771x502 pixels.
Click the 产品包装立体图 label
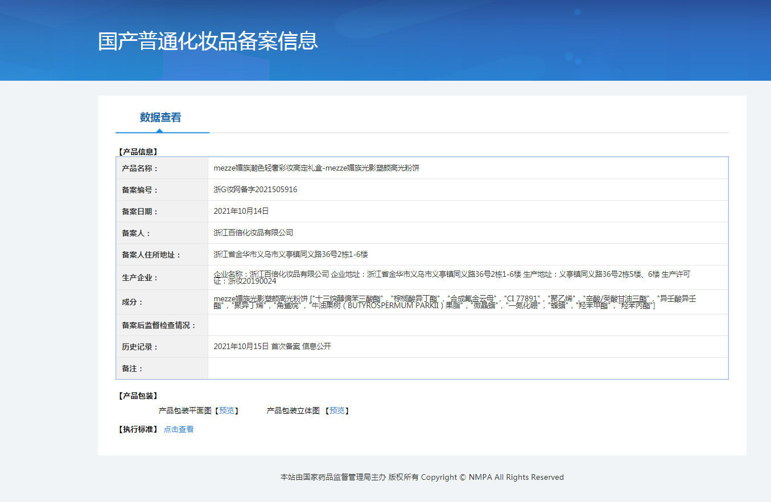pos(293,410)
